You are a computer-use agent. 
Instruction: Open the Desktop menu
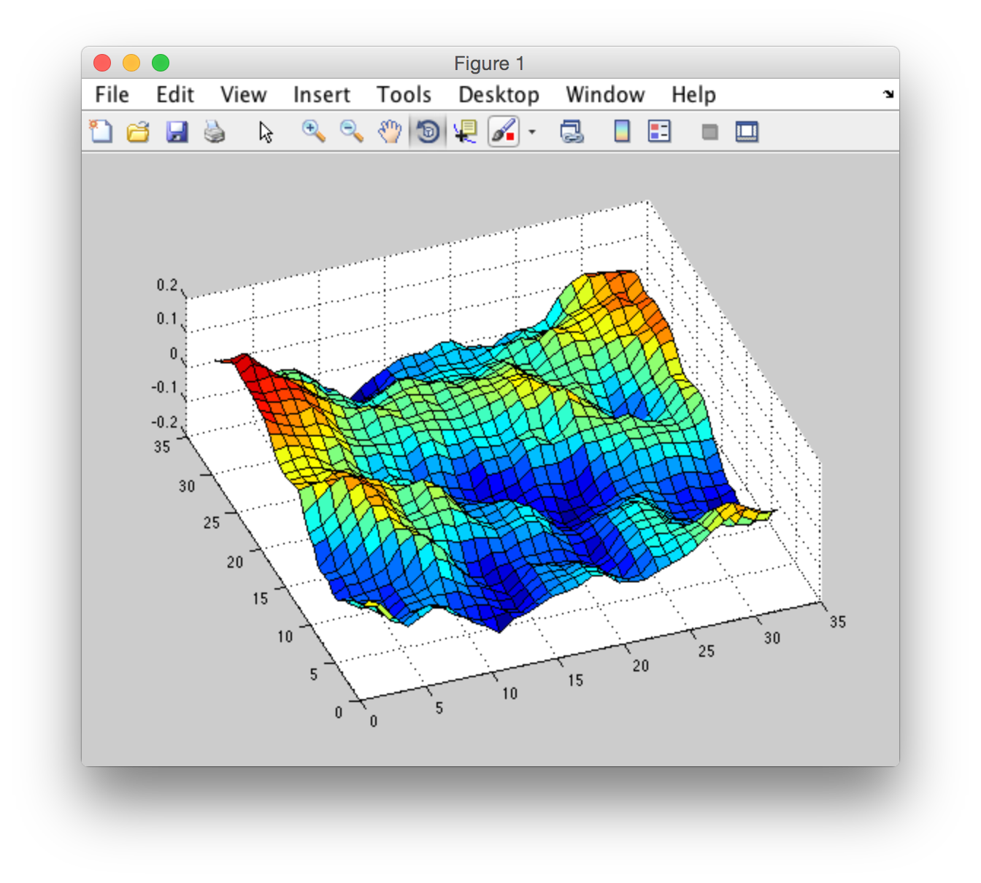[499, 95]
